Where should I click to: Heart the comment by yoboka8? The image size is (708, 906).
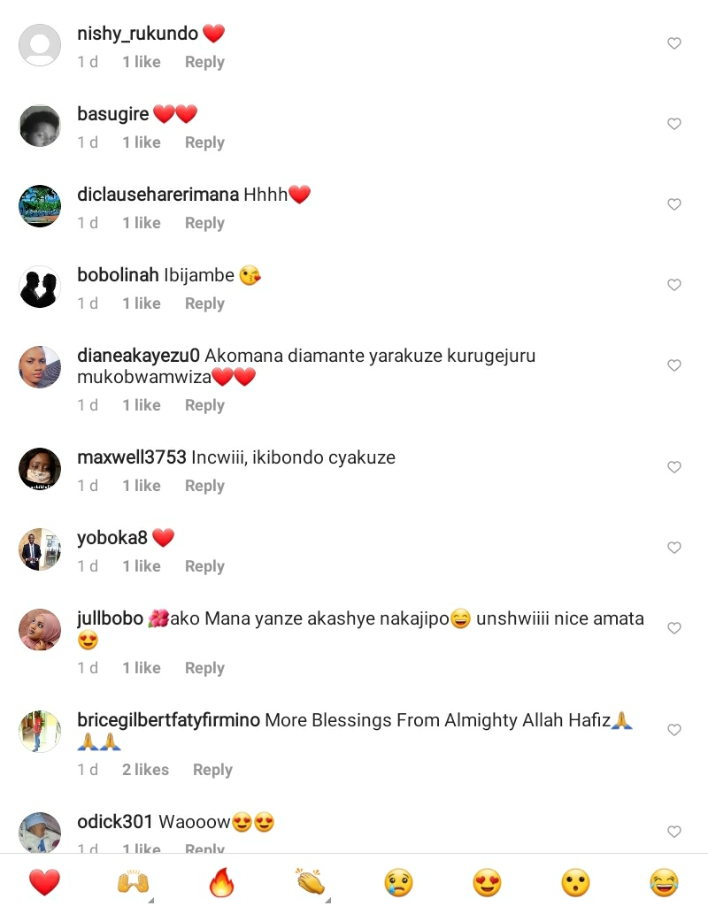(673, 548)
